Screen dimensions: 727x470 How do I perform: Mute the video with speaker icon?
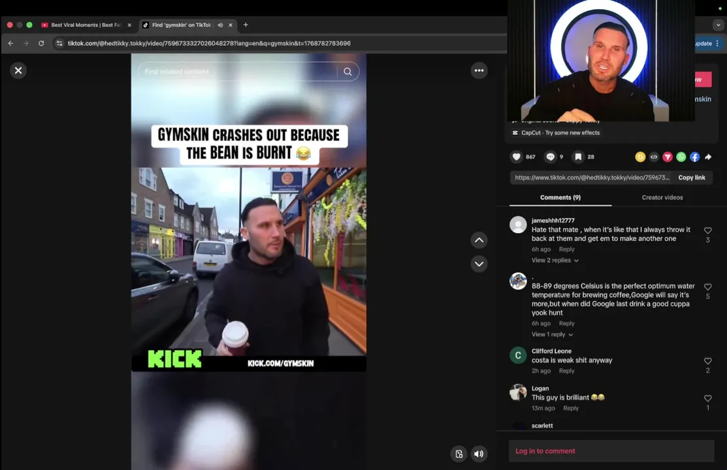tap(479, 454)
